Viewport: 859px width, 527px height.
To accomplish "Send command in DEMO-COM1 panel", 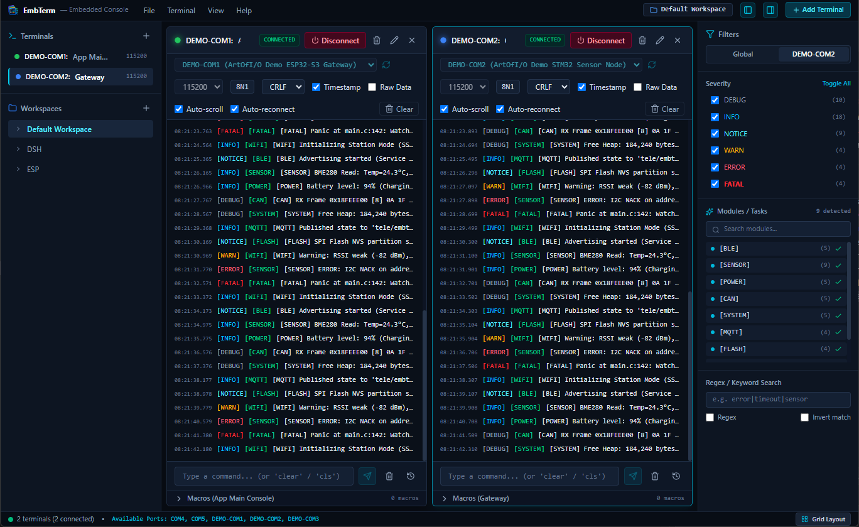I will (367, 476).
